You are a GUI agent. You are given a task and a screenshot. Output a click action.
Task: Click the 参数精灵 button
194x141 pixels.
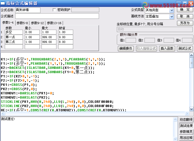click(x=186, y=132)
